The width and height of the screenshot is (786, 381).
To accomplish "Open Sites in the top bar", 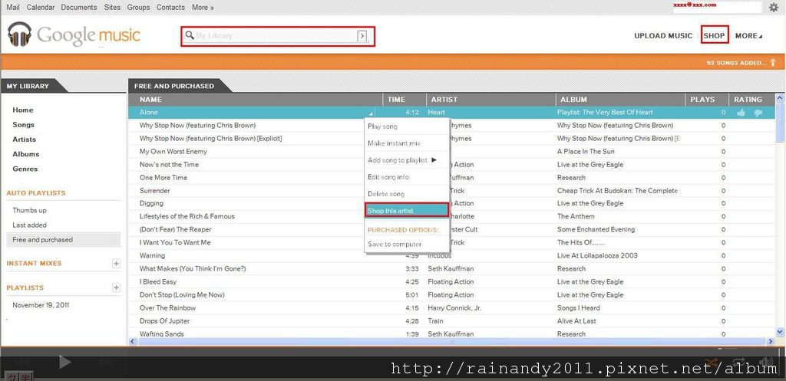I will [x=112, y=8].
